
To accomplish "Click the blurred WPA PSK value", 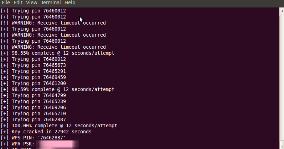I will click(x=58, y=144).
